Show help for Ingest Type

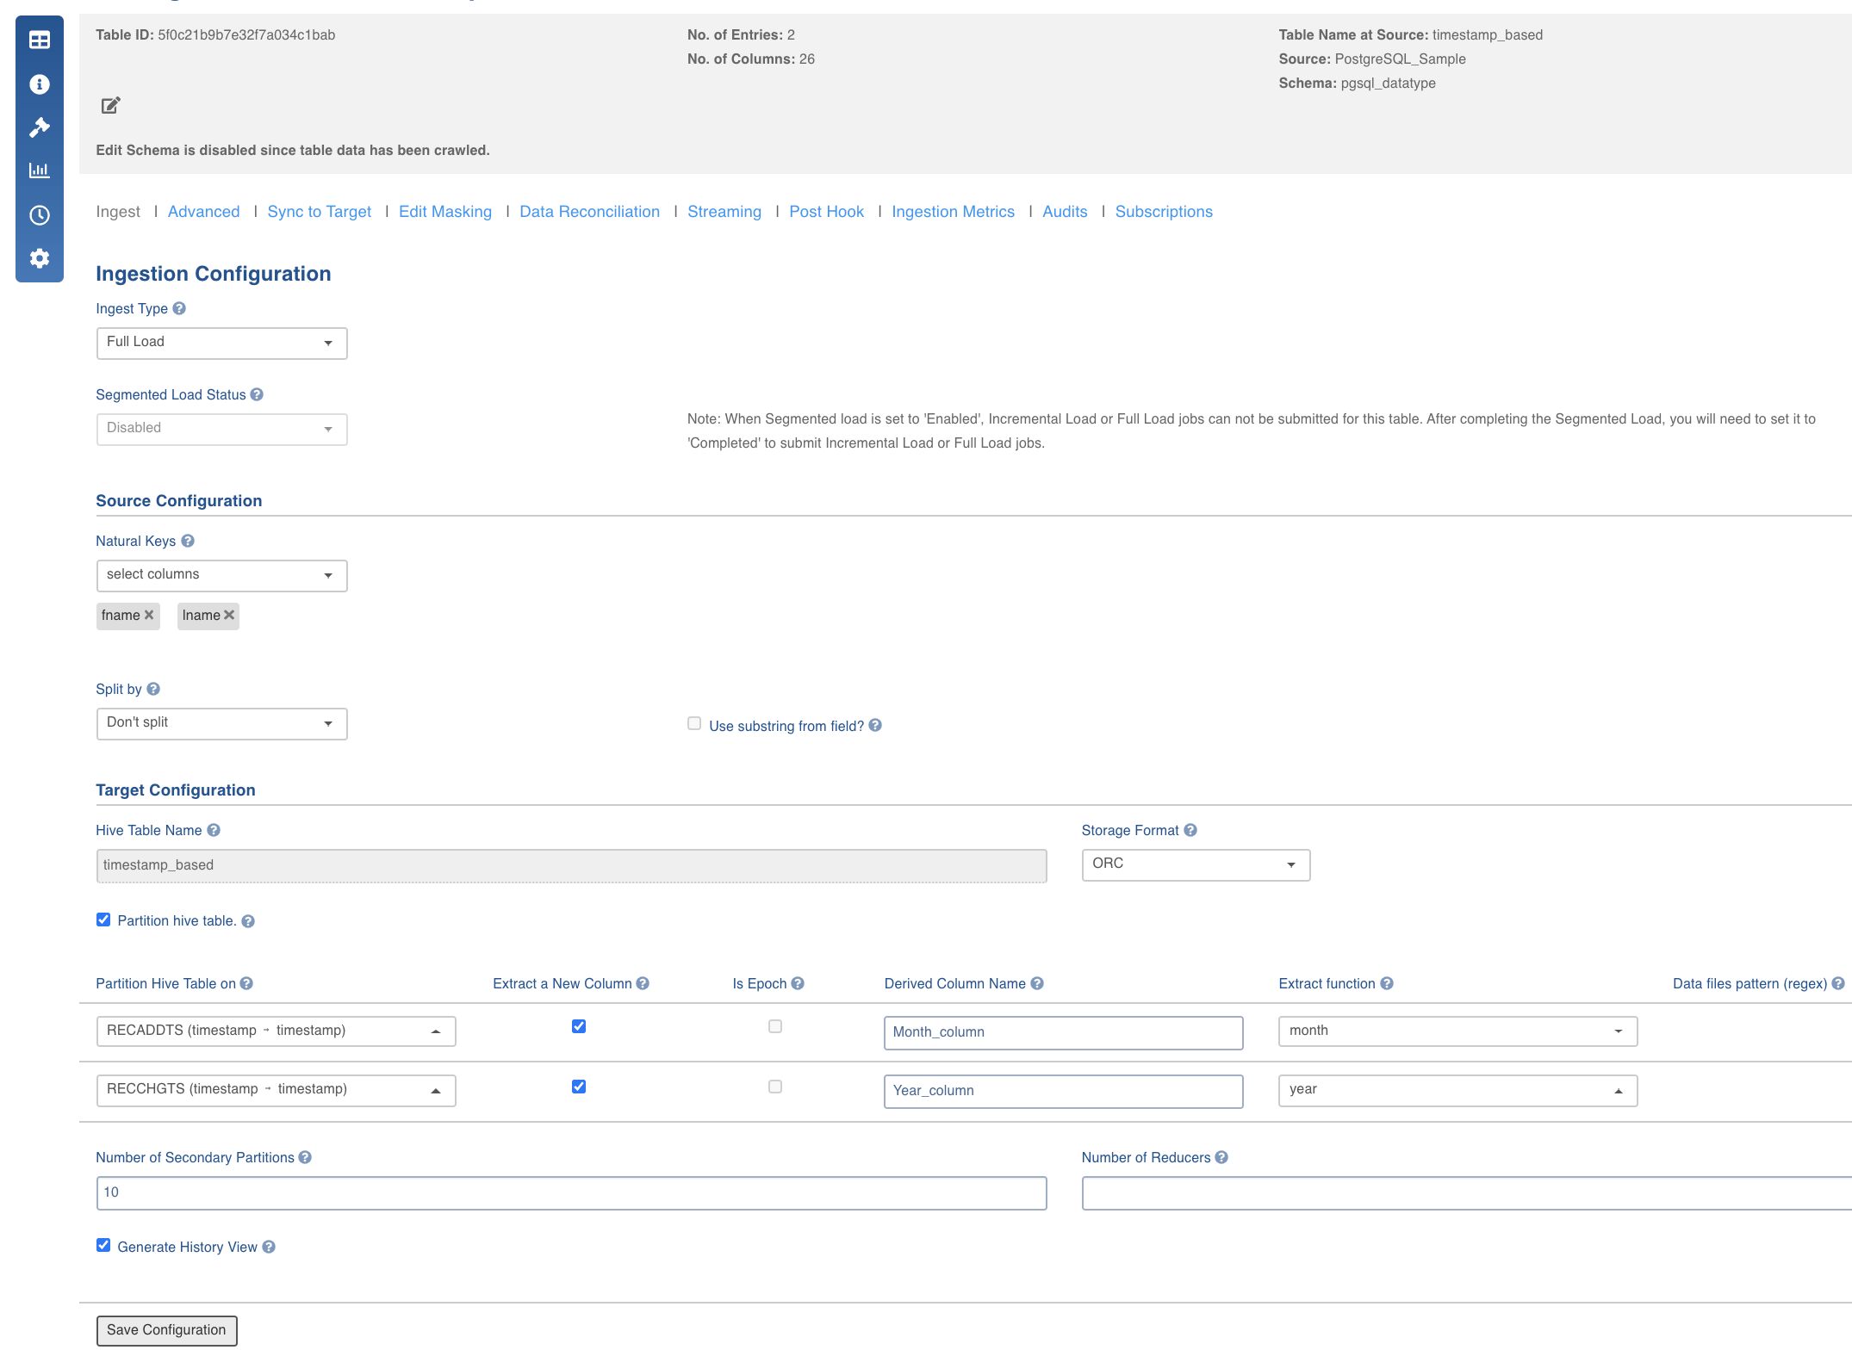tap(179, 308)
